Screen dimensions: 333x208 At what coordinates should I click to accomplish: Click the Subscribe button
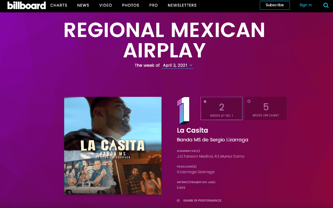tap(275, 5)
